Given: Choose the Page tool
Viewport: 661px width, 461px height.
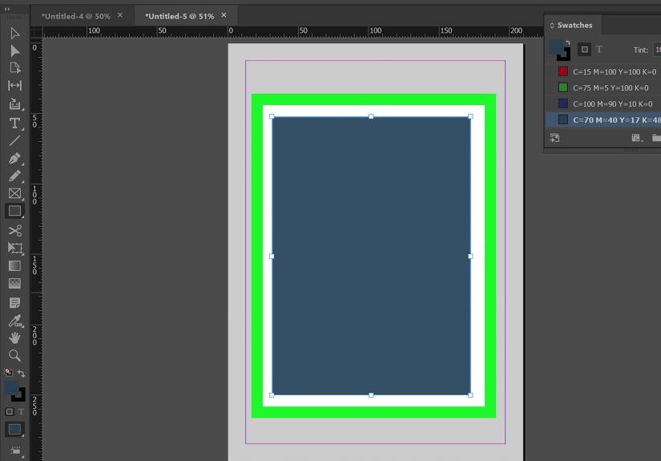Looking at the screenshot, I should (x=14, y=68).
